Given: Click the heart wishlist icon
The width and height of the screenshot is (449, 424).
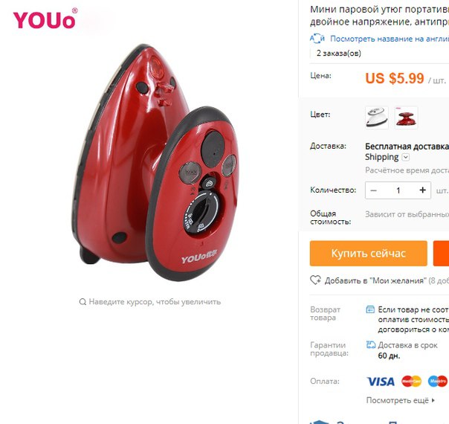Looking at the screenshot, I should [315, 280].
